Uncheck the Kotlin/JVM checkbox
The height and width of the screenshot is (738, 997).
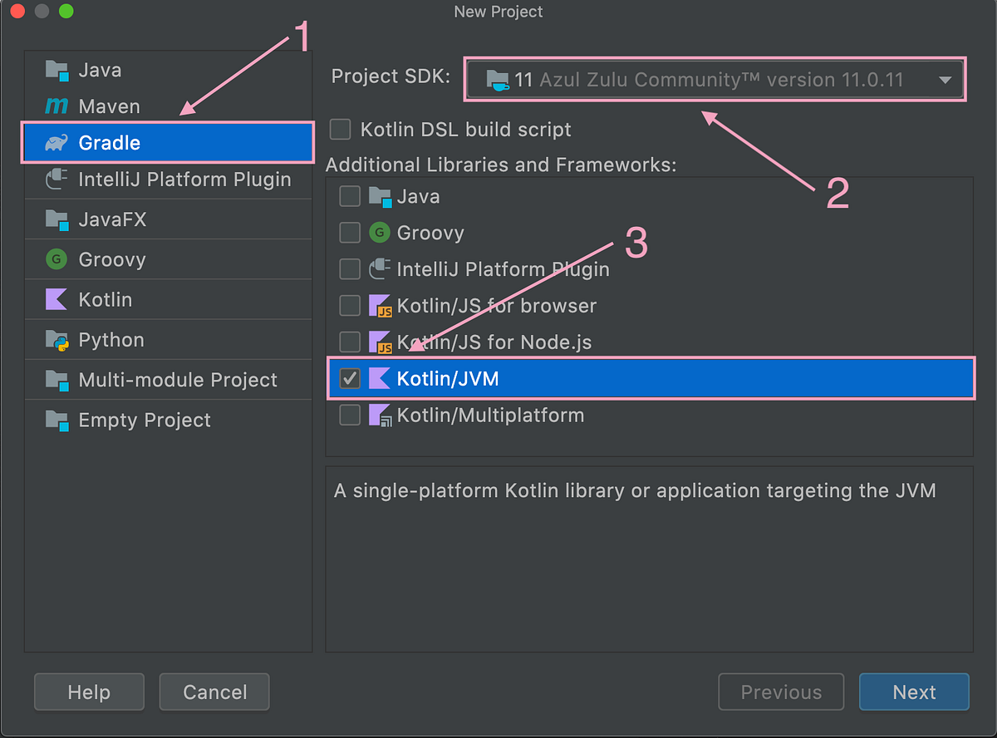350,378
